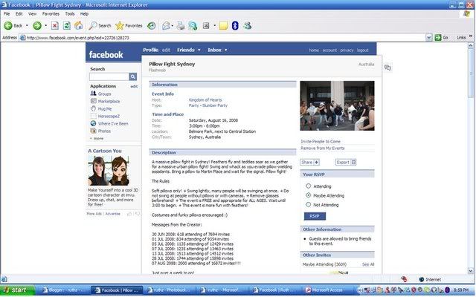476x297 pixels.
Task: Open the Home page icon
Action: pos(79,26)
